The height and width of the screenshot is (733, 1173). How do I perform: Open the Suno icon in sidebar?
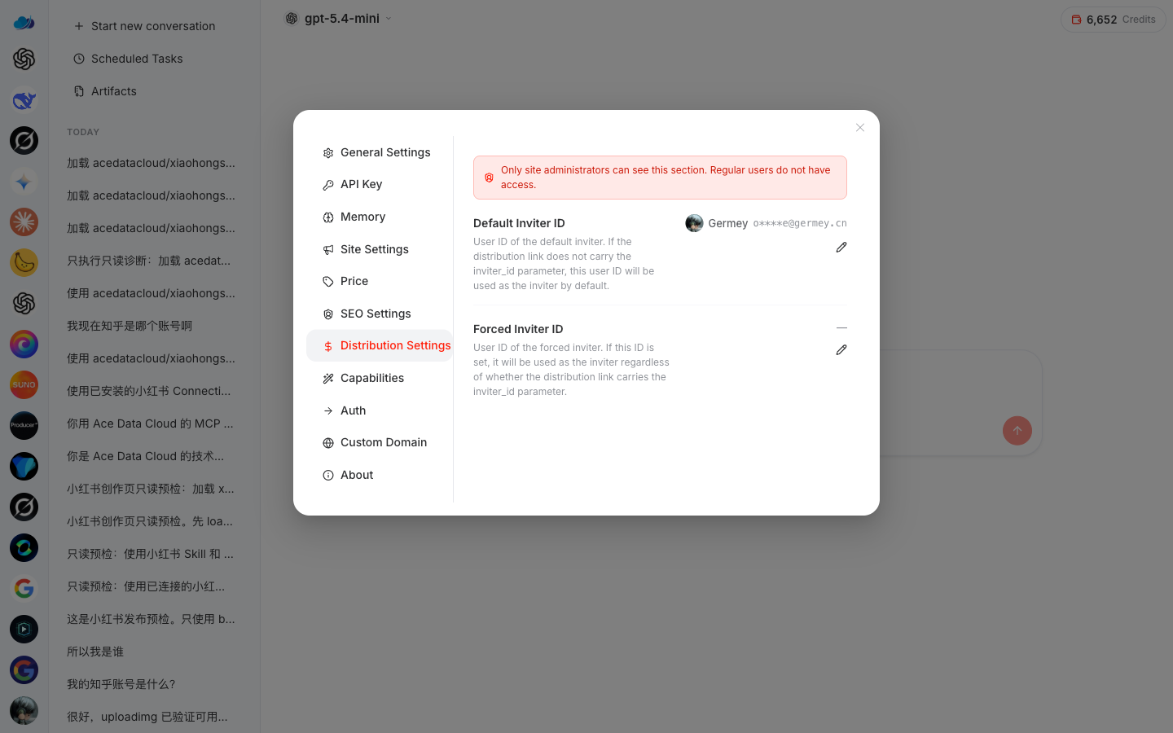point(24,385)
